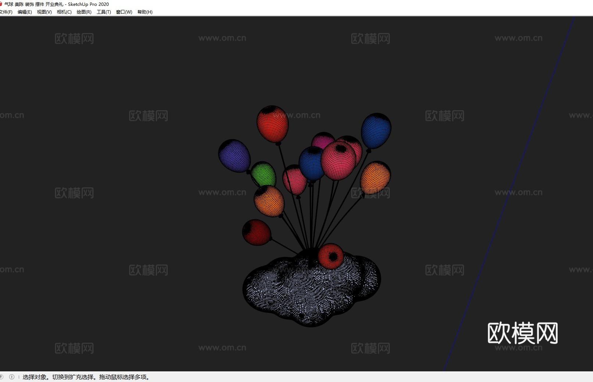Image resolution: width=593 pixels, height=382 pixels.
Task: Open the 文件(F) menu
Action: (6, 12)
